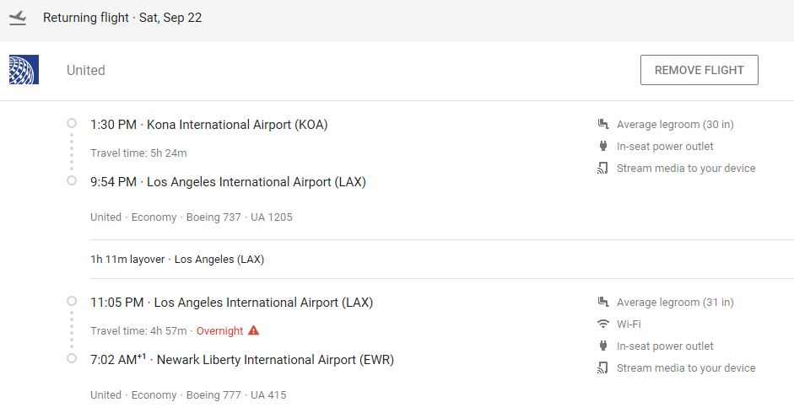Select the 7:02 AM Newark arrival line
Screen dimensions: 794x413
(242, 360)
